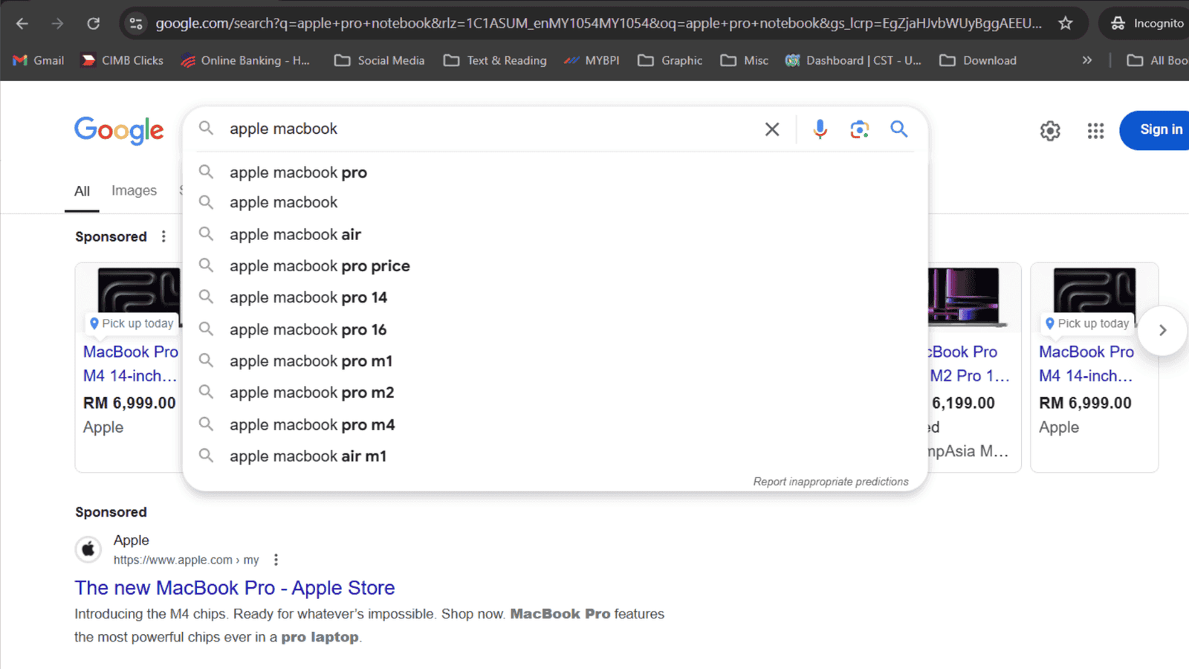Click the MacBook Pro M2 Pro thumbnail
Screen dimensions: 1189x669
[966, 297]
